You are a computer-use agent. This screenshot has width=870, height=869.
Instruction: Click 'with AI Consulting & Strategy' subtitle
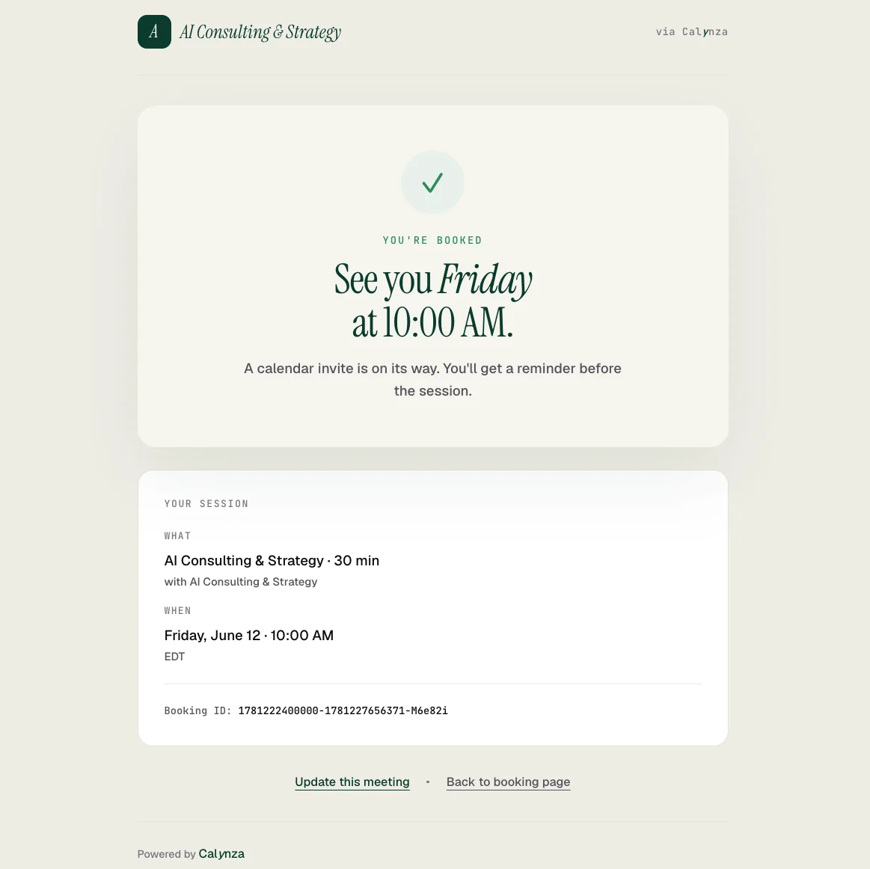pyautogui.click(x=241, y=582)
